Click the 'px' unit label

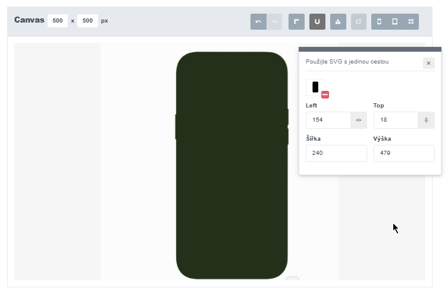(105, 21)
